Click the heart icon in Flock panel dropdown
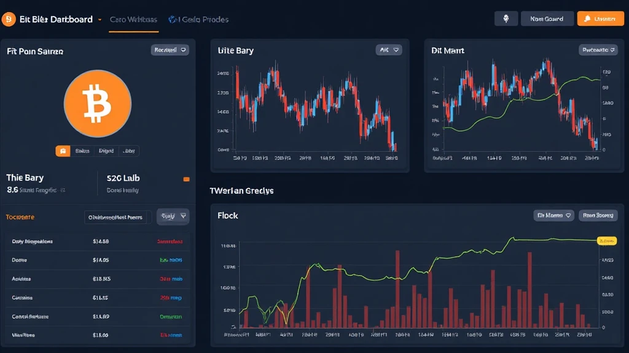629x353 pixels. [x=568, y=216]
